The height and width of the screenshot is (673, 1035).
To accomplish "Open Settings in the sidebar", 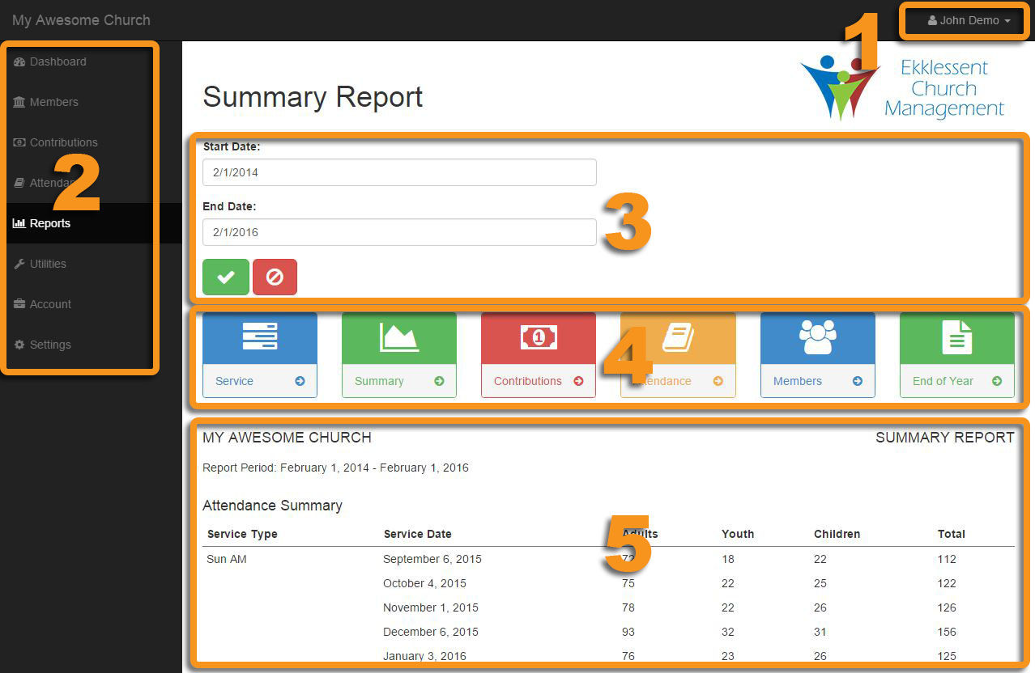I will [50, 345].
